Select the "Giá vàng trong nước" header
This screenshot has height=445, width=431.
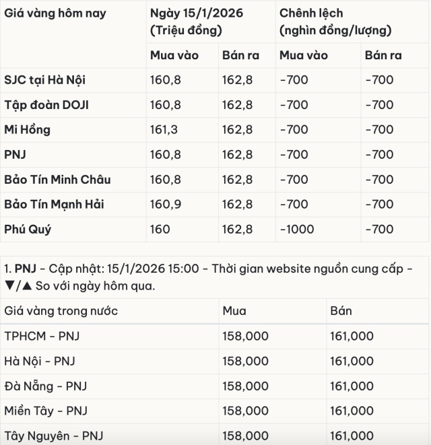point(61,311)
